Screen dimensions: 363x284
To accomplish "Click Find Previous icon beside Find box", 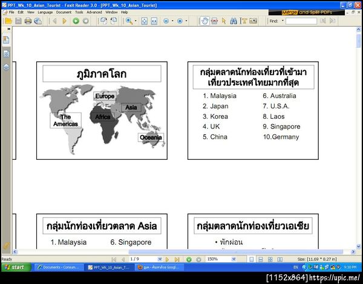I will click(x=322, y=21).
